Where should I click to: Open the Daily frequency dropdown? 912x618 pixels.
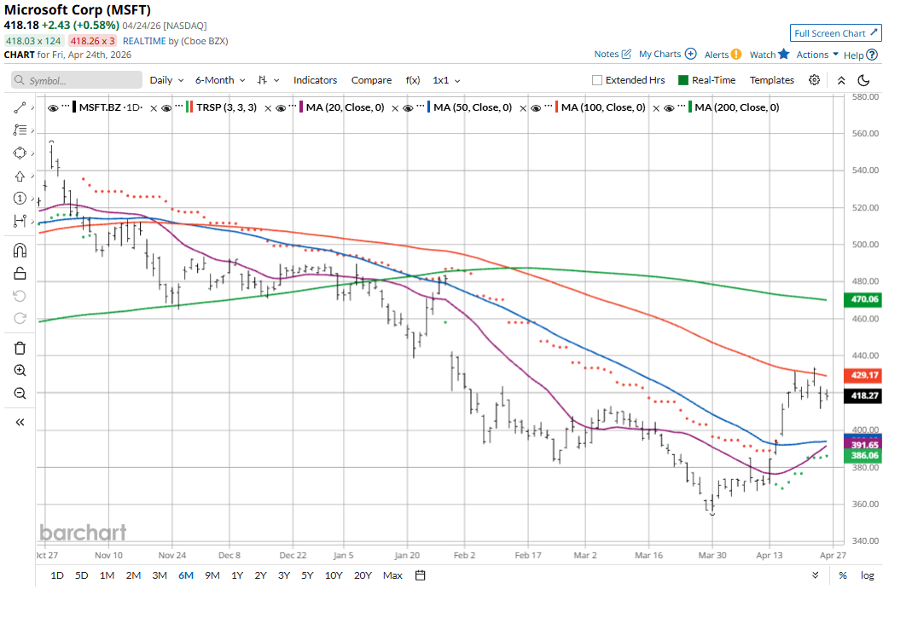166,80
